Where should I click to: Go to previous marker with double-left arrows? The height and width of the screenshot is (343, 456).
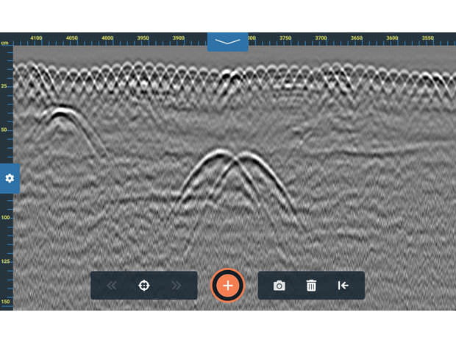tap(113, 286)
